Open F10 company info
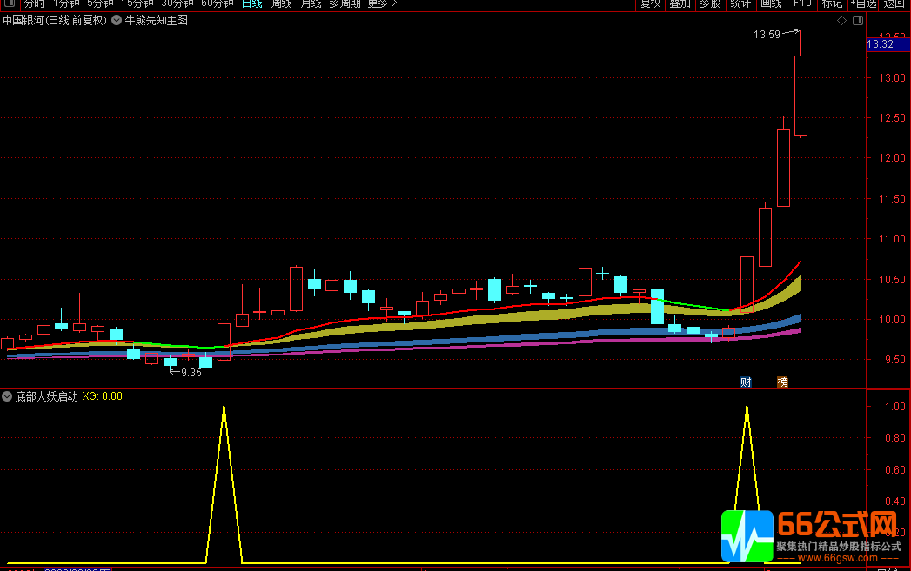 point(802,3)
